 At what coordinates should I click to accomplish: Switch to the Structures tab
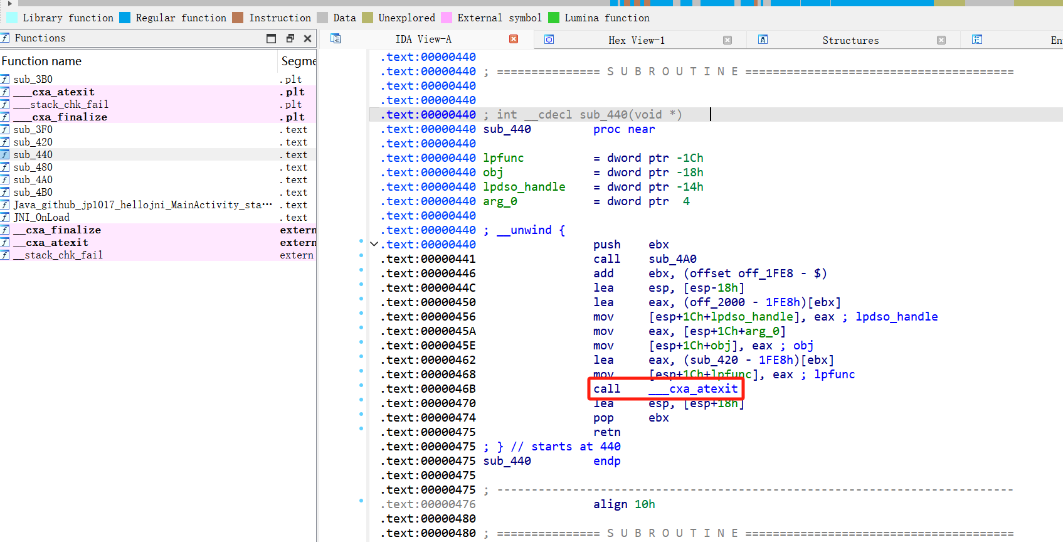(850, 40)
